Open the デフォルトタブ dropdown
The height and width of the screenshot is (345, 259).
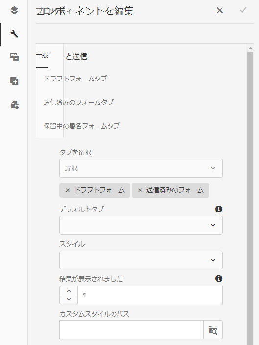pyautogui.click(x=141, y=225)
